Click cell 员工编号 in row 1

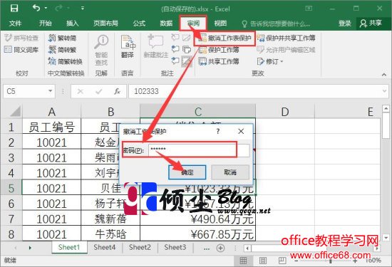pos(52,127)
